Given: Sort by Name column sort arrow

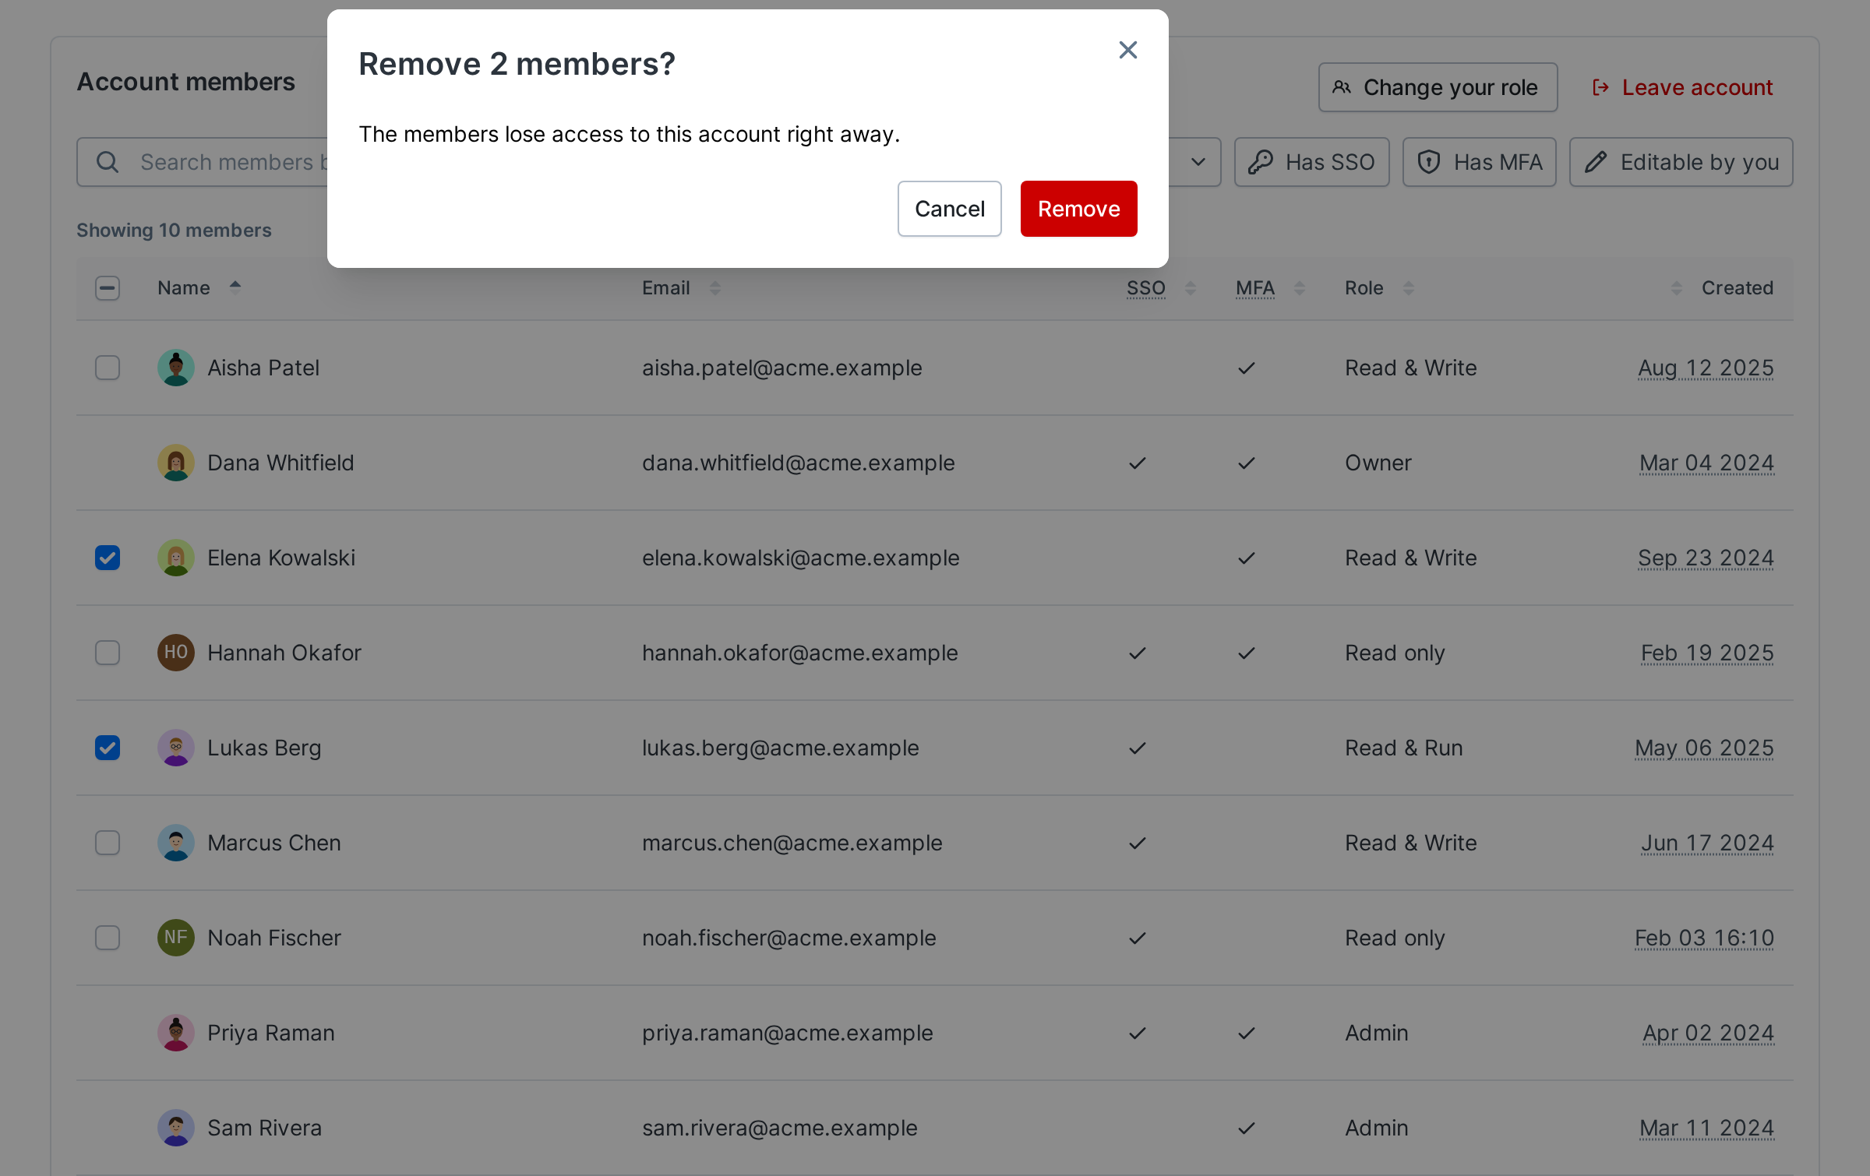Looking at the screenshot, I should pos(235,287).
